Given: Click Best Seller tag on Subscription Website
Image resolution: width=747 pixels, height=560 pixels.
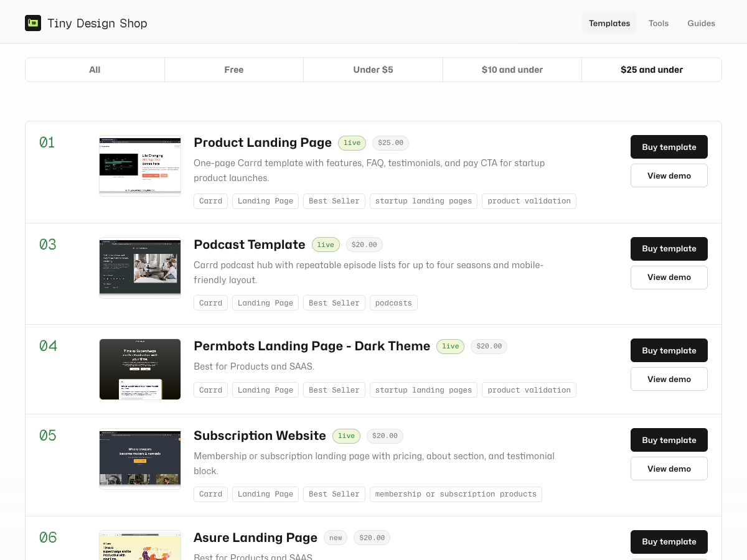Looking at the screenshot, I should 334,494.
